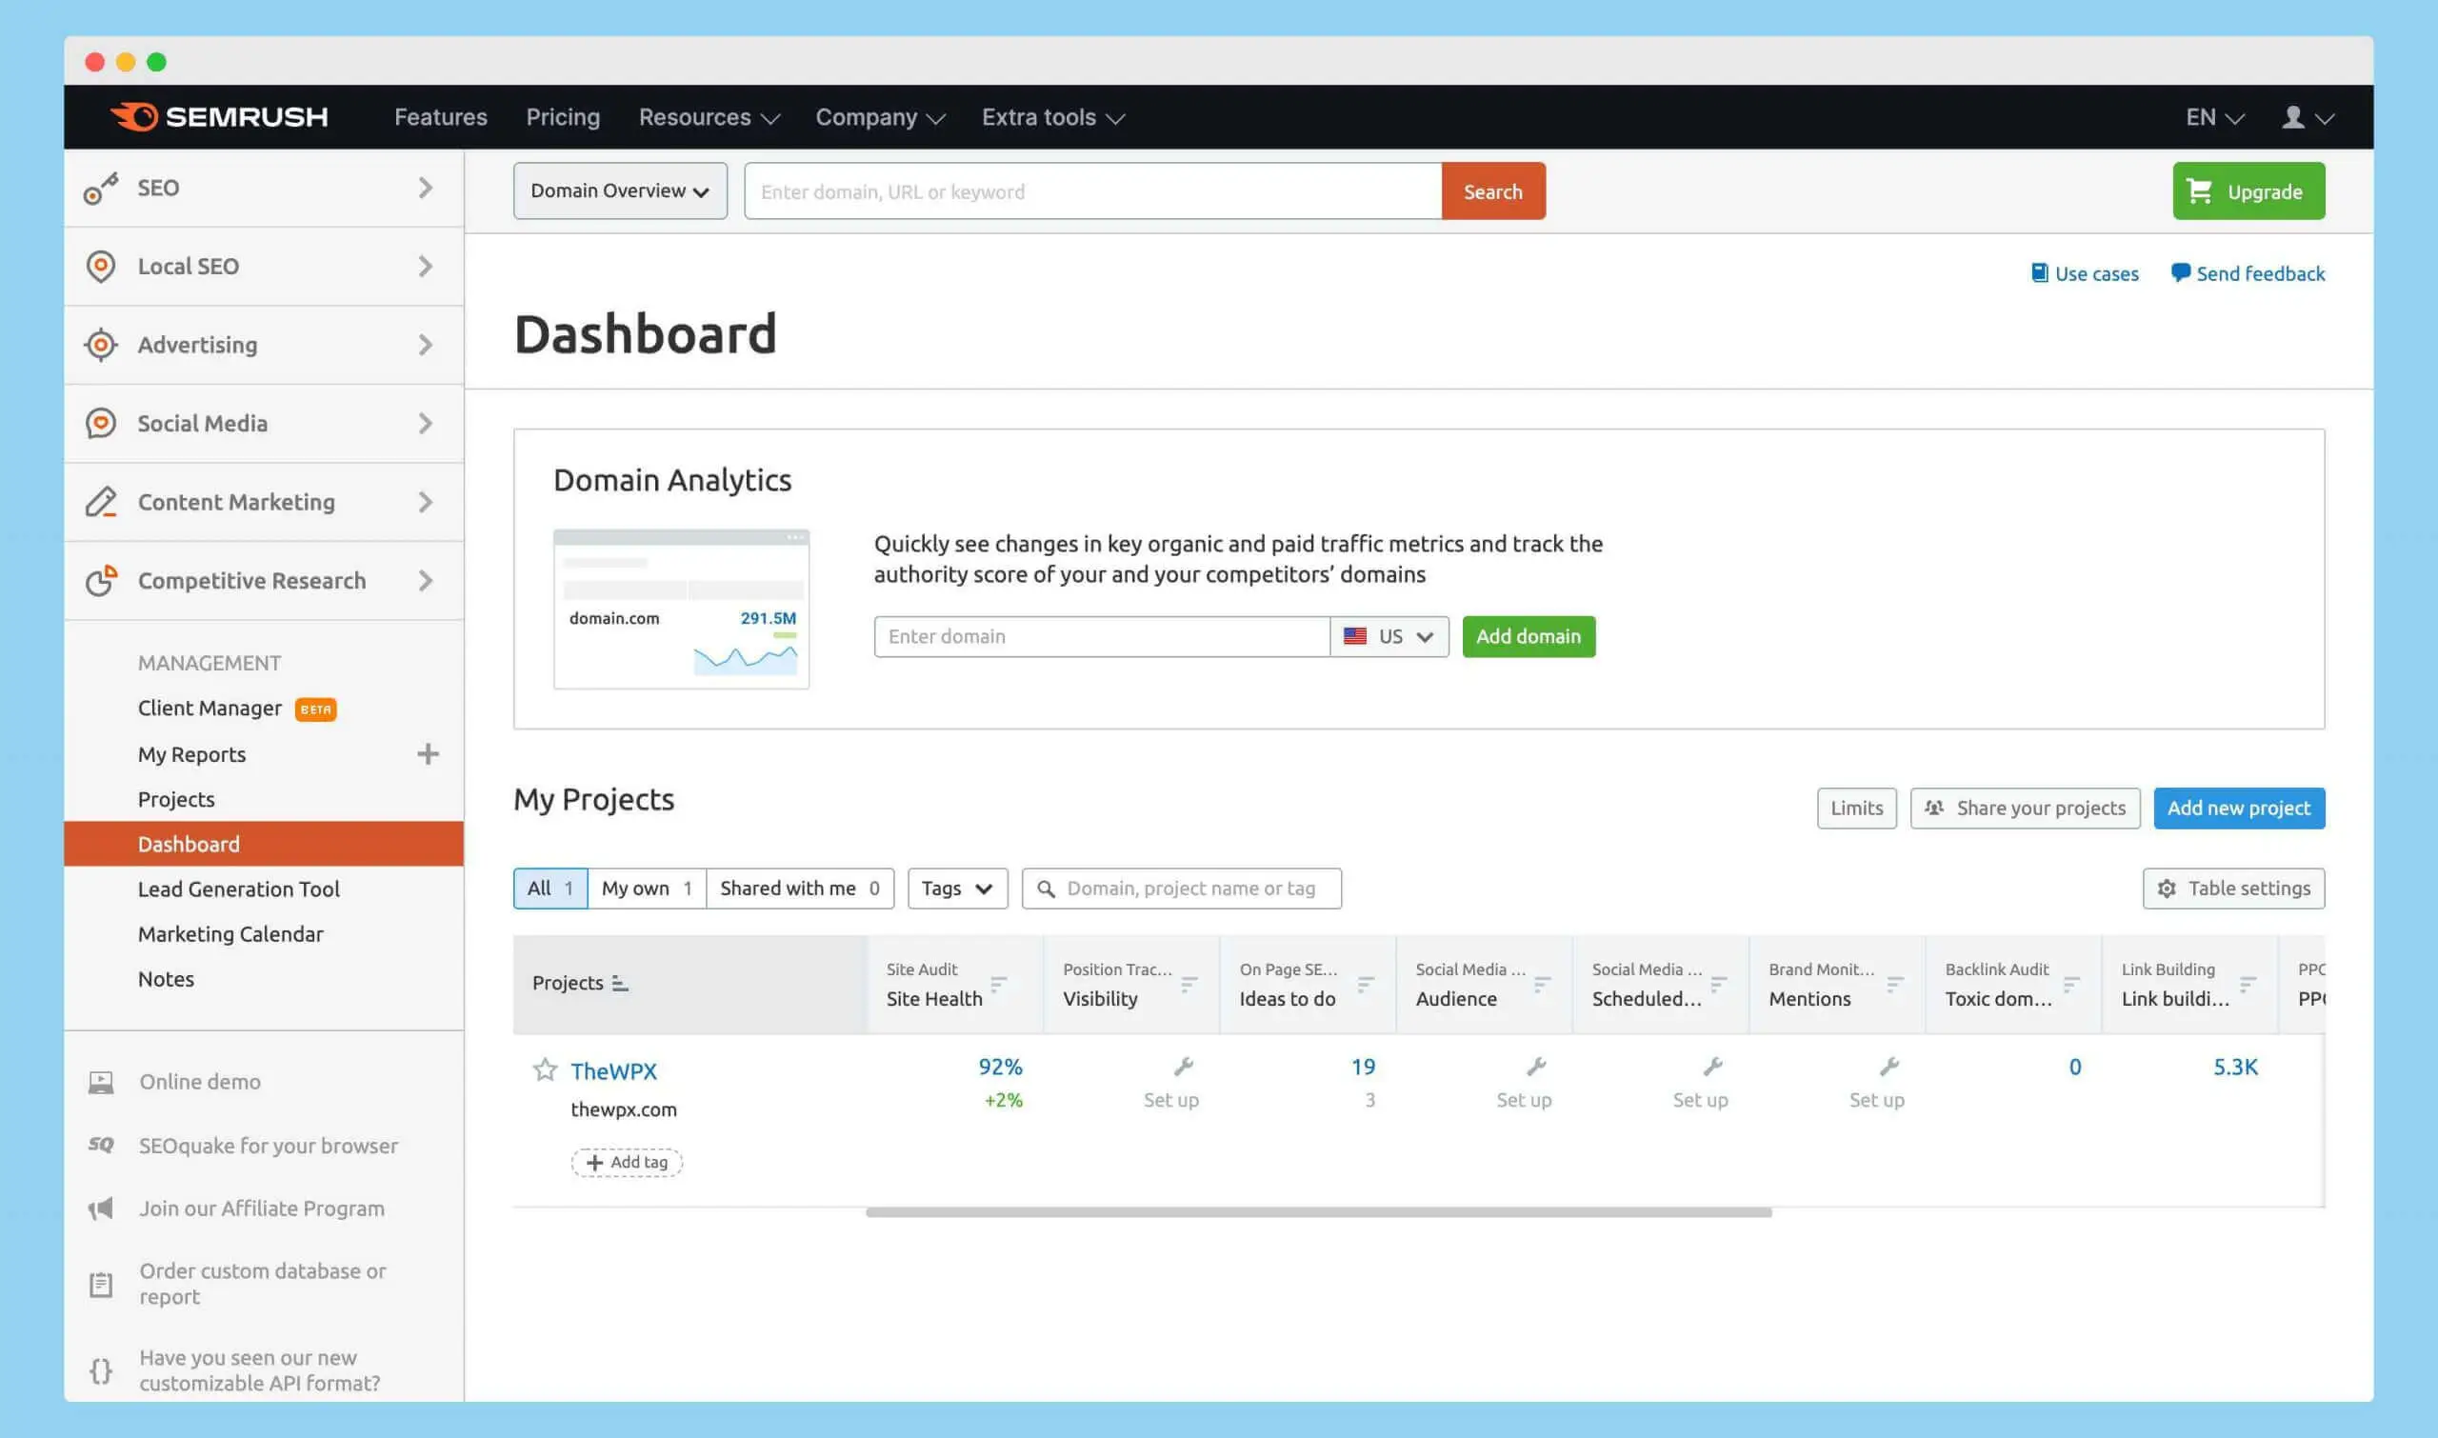Expand the Tags filter dropdown
The height and width of the screenshot is (1438, 2438).
coord(956,888)
